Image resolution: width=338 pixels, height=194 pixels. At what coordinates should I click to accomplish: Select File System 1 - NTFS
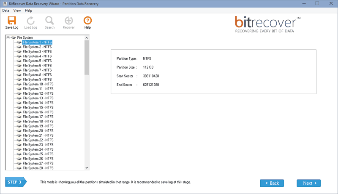point(37,42)
